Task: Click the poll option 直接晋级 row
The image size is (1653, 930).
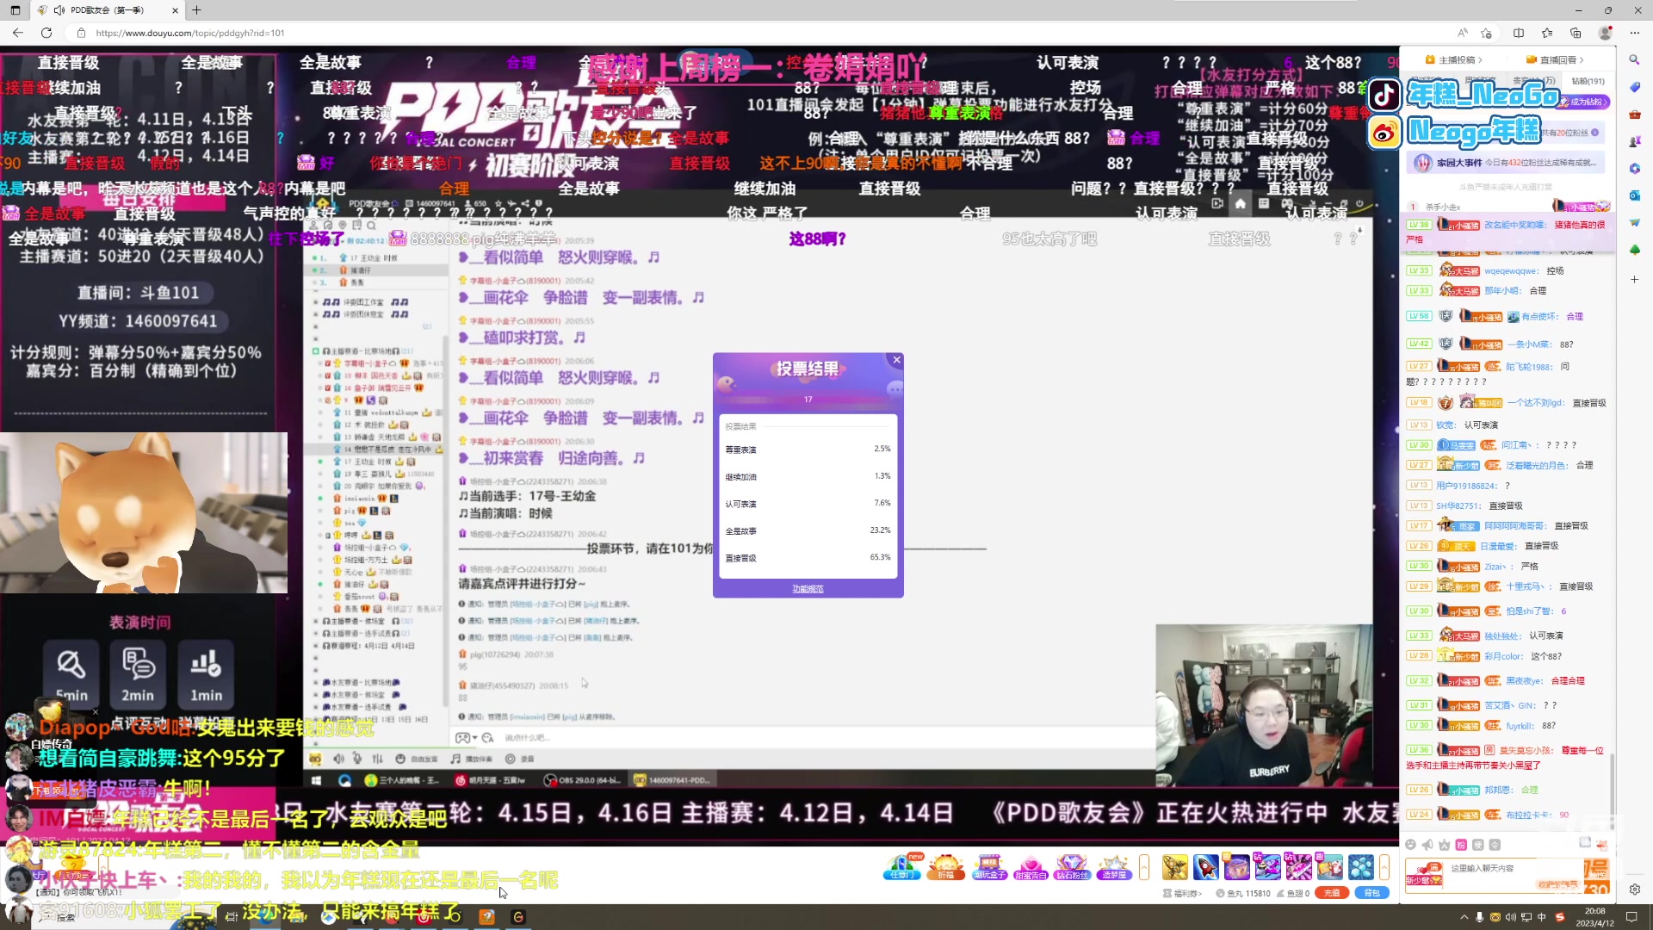Action: [808, 558]
